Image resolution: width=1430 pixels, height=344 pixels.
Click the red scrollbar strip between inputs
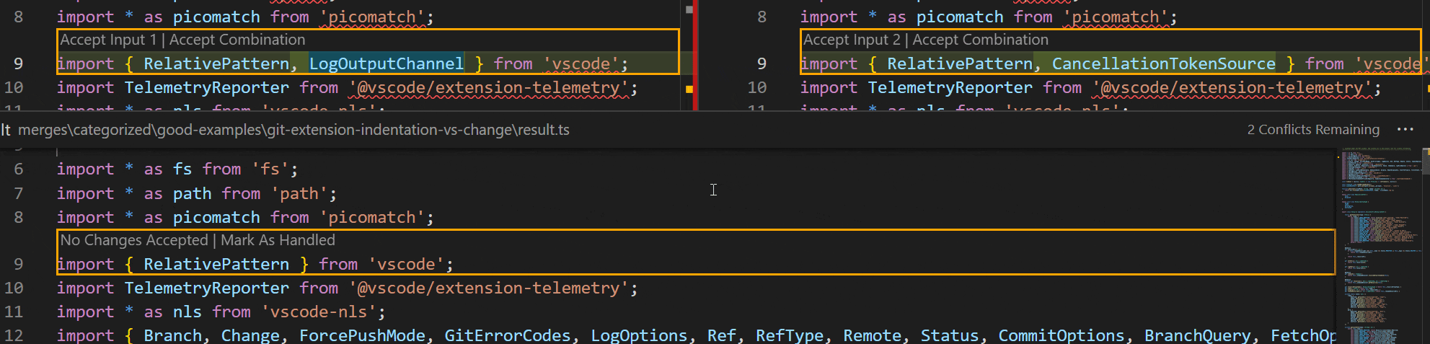(696, 55)
